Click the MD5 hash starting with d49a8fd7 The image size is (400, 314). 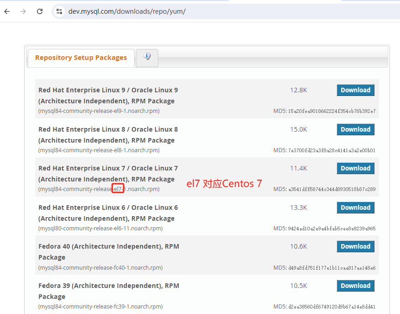[332, 268]
